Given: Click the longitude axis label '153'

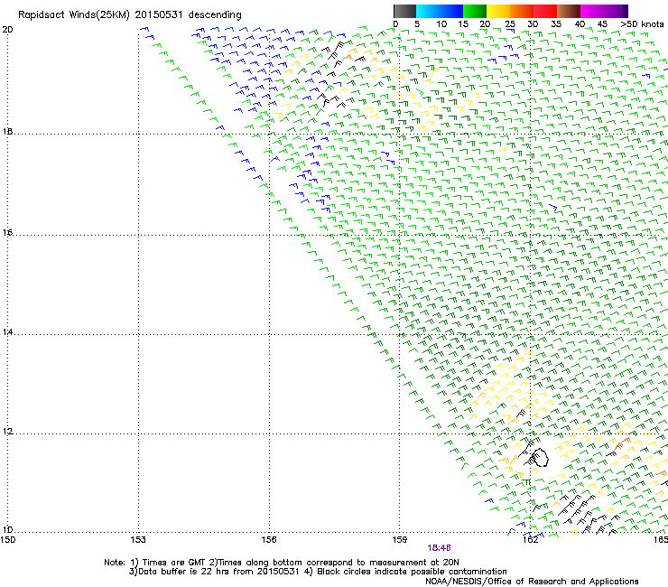Looking at the screenshot, I should click(138, 540).
